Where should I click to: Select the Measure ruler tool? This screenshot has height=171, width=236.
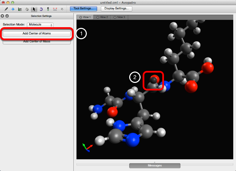(55, 9)
